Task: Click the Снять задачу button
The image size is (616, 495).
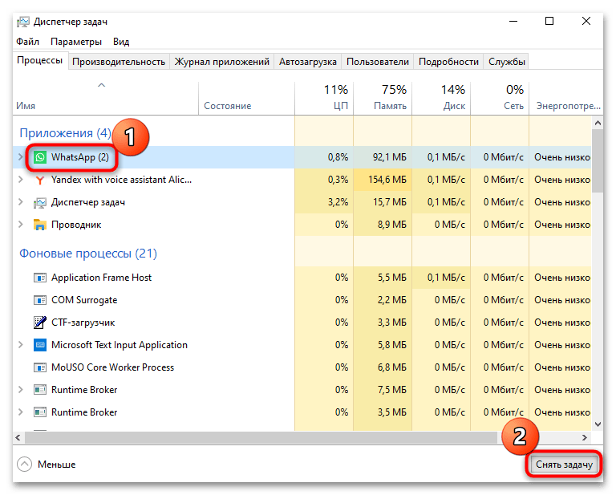Action: [x=564, y=465]
